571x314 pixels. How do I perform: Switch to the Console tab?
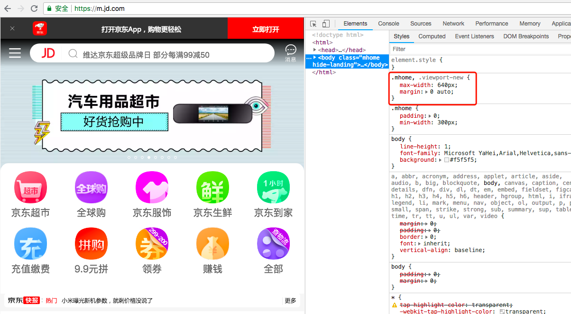pyautogui.click(x=388, y=24)
